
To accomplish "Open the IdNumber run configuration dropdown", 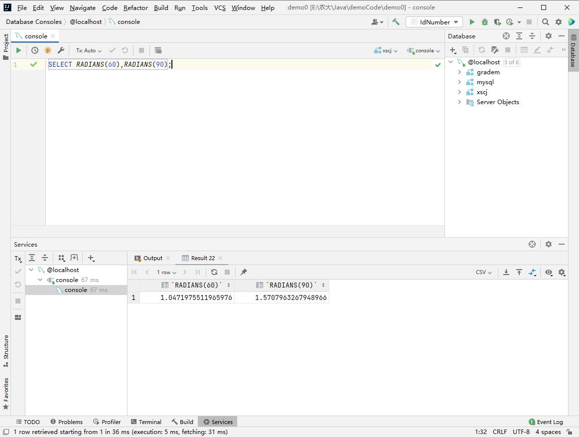I will coord(434,22).
